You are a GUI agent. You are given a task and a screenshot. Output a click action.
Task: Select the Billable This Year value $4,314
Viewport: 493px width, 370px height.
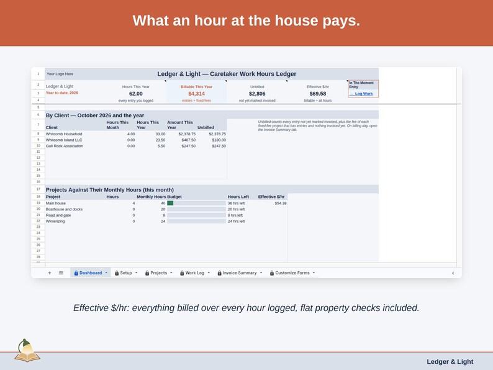pyautogui.click(x=196, y=94)
